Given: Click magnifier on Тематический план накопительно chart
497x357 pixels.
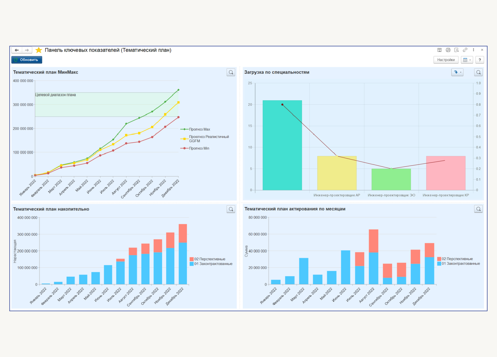Looking at the screenshot, I should point(231,209).
